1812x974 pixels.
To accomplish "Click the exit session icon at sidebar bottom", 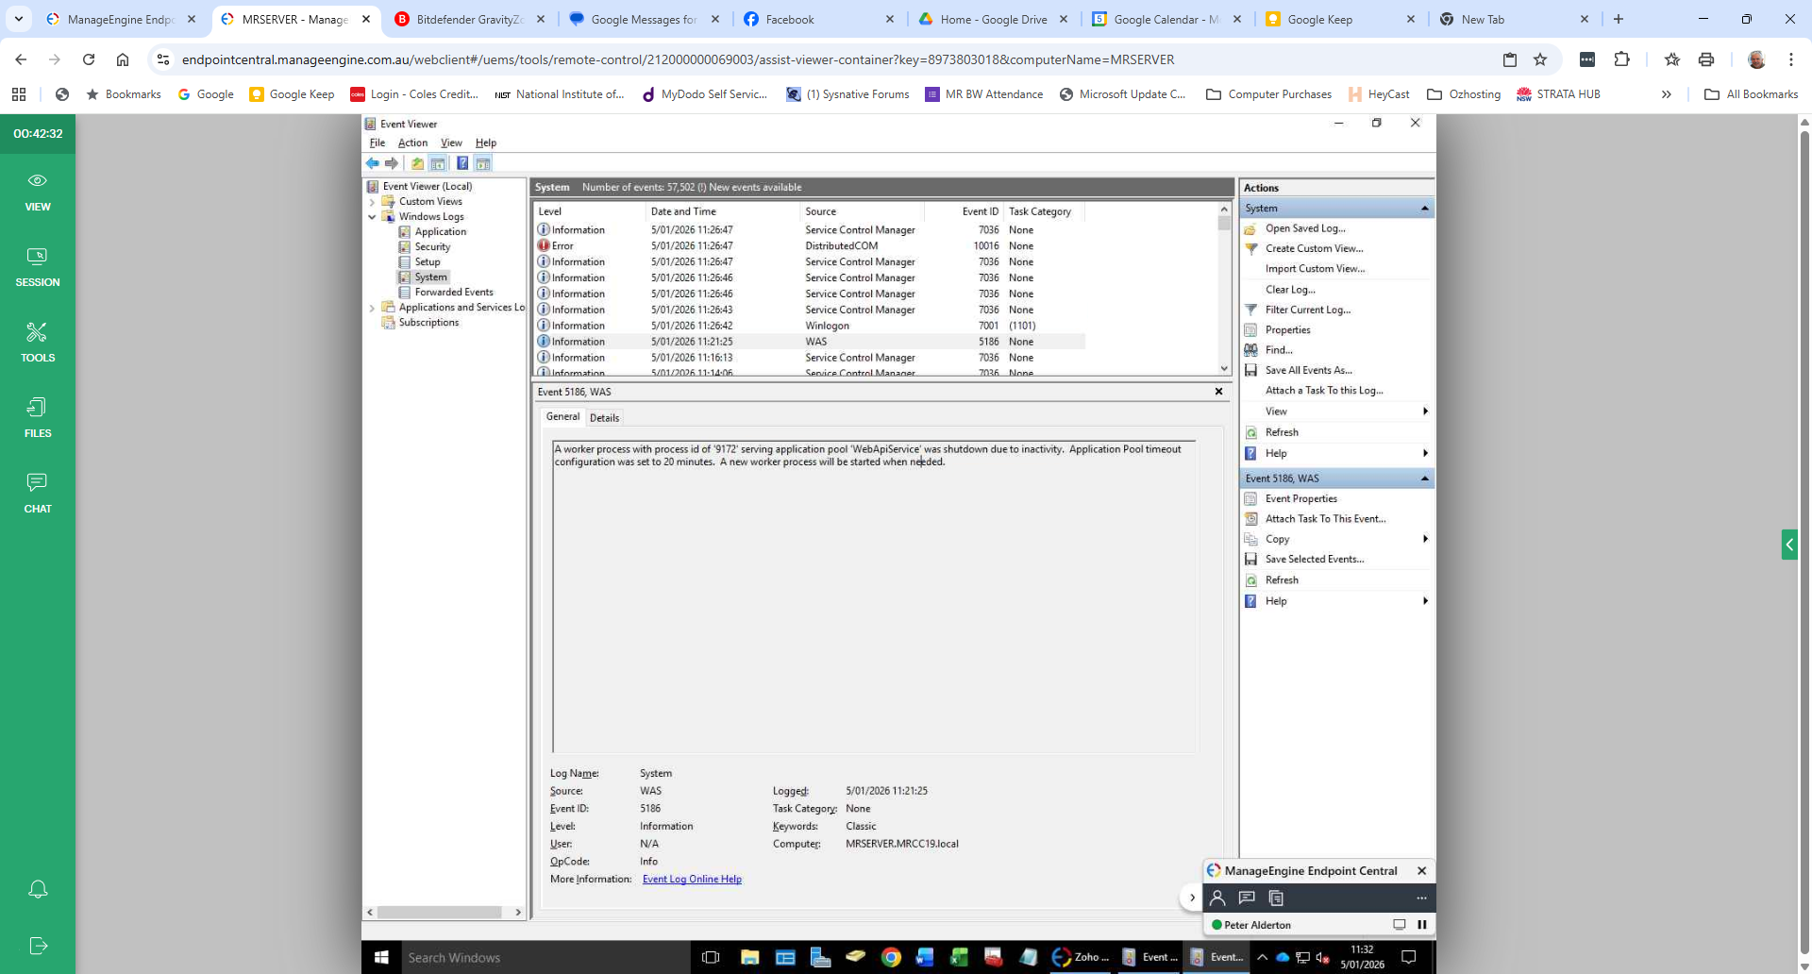I will (38, 946).
